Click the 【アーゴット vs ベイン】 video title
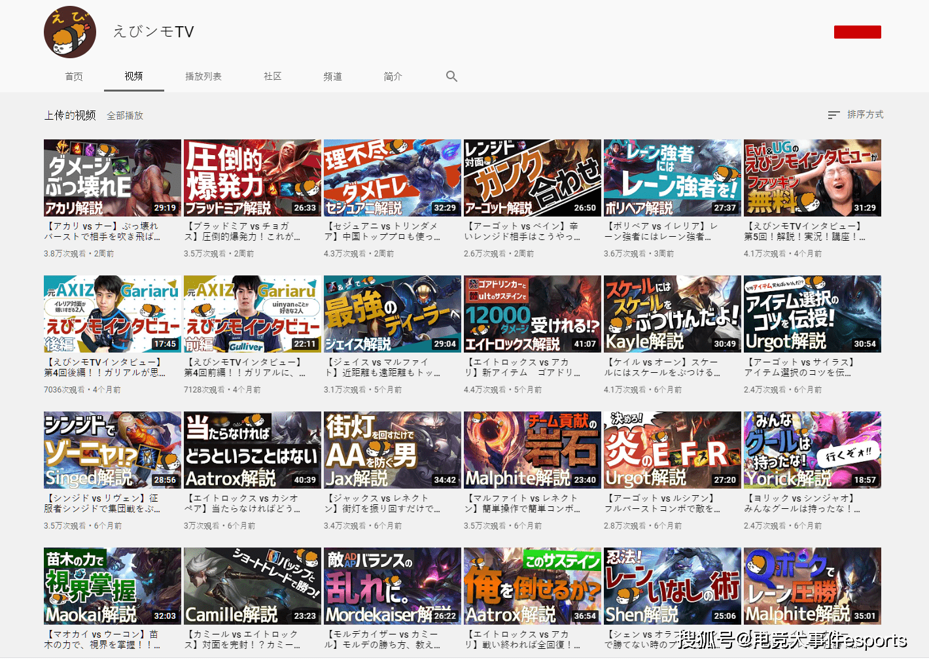Image resolution: width=929 pixels, height=660 pixels. point(522,232)
